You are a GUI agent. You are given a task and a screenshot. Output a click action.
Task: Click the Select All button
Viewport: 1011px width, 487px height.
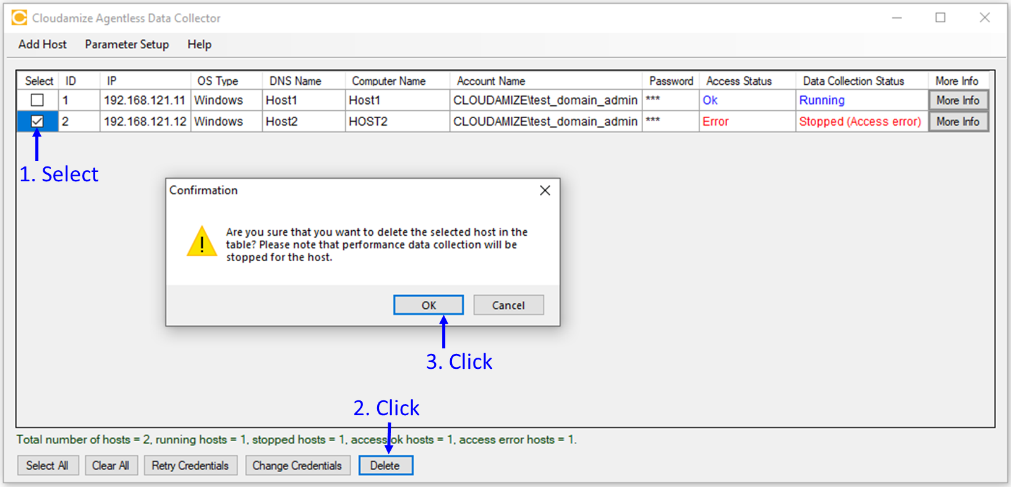pos(47,465)
